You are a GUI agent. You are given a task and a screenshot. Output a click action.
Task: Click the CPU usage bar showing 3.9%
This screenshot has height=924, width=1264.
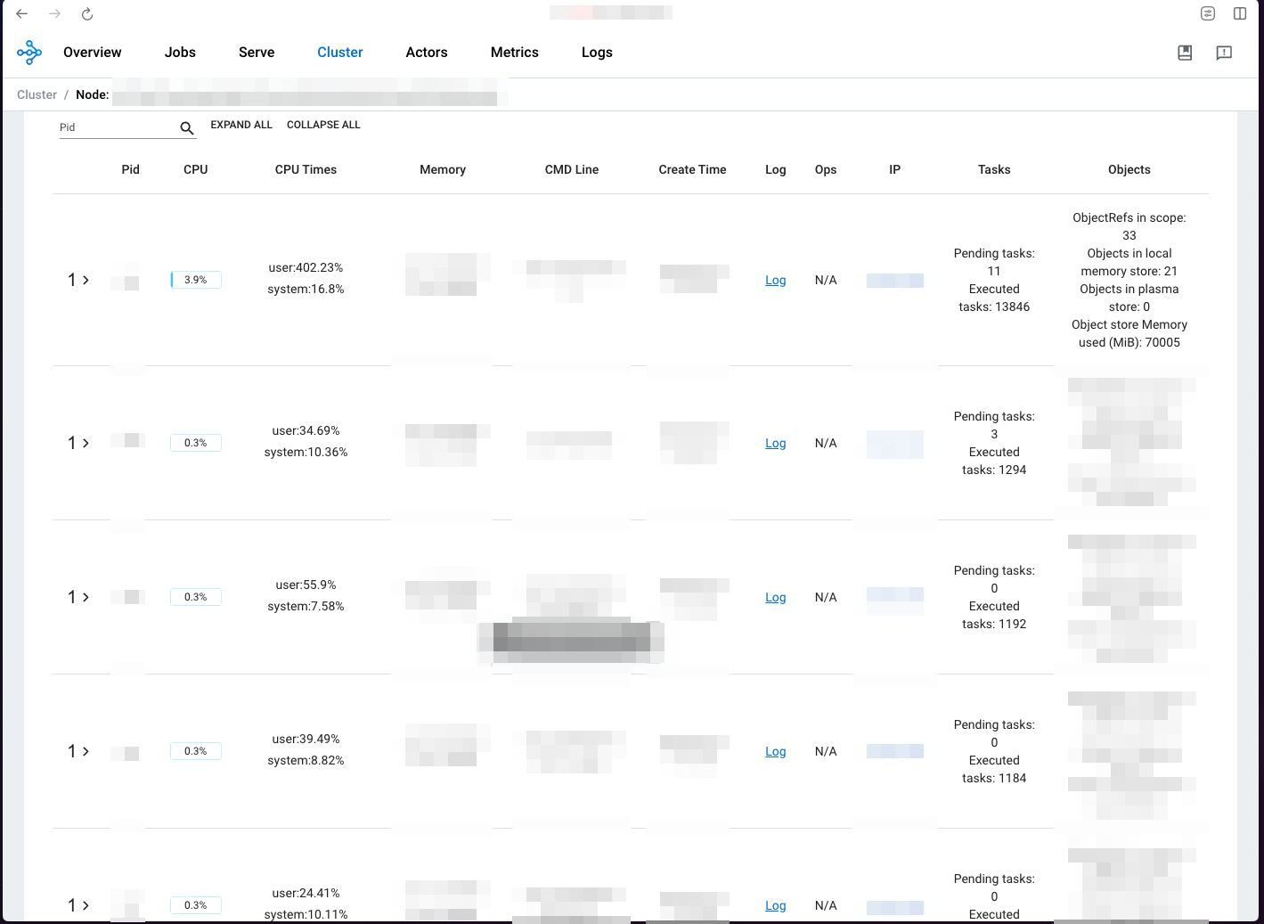(195, 280)
